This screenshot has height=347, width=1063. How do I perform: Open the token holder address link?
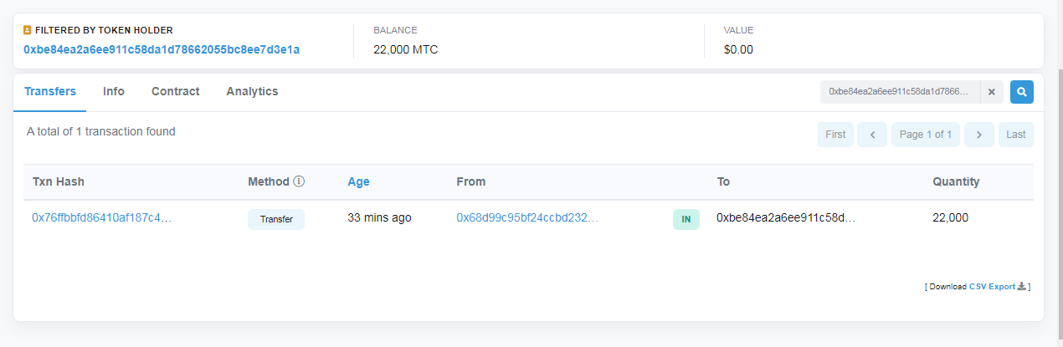click(162, 49)
